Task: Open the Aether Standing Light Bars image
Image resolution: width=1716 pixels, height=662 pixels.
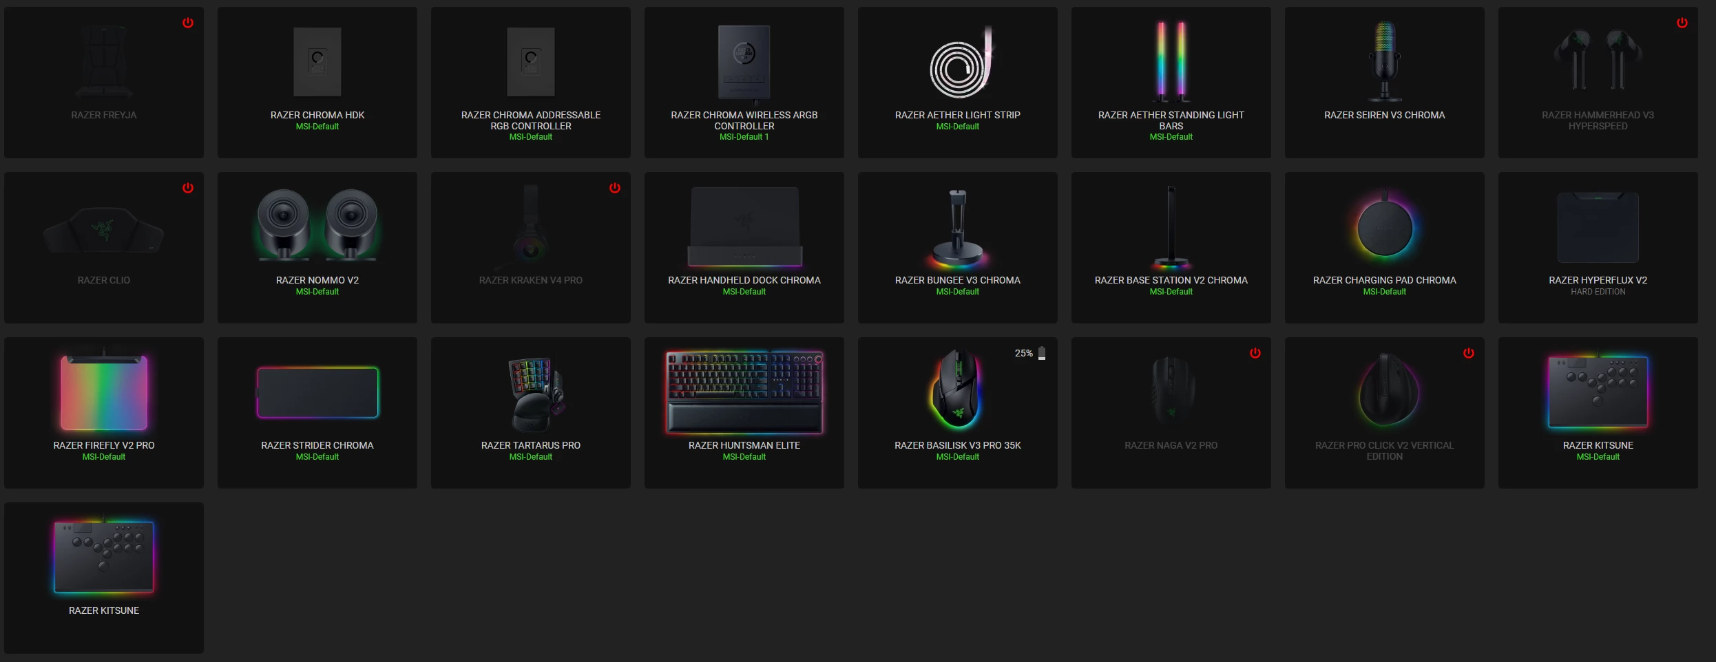Action: tap(1171, 62)
